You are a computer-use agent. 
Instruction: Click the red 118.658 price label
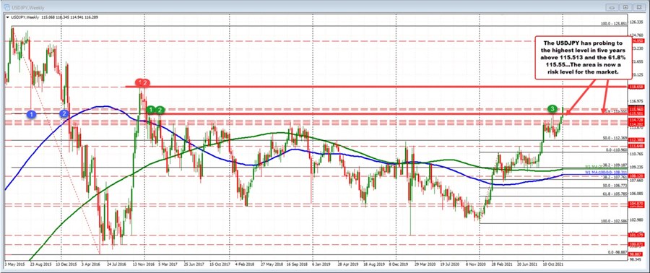(636, 87)
